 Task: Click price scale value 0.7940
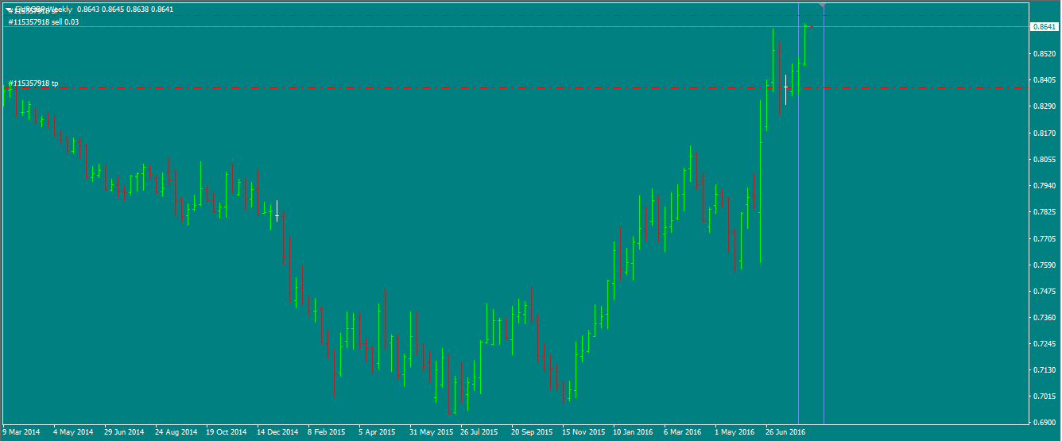(1044, 186)
